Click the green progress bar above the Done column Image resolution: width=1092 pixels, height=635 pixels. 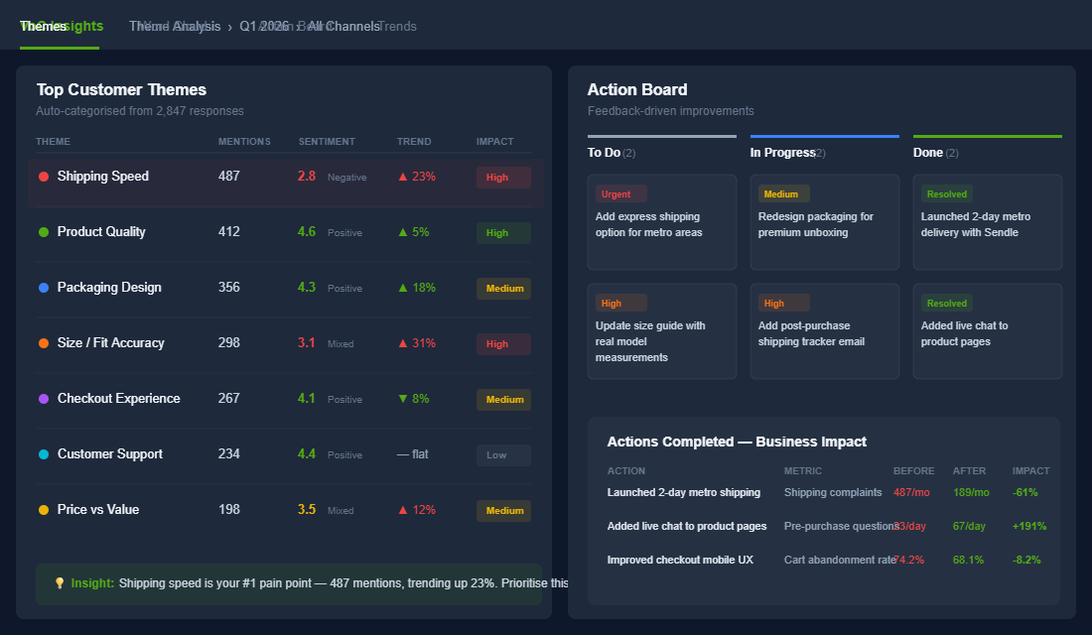click(x=987, y=135)
